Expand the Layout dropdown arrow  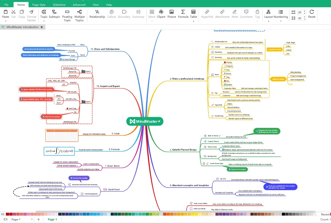pos(268,21)
